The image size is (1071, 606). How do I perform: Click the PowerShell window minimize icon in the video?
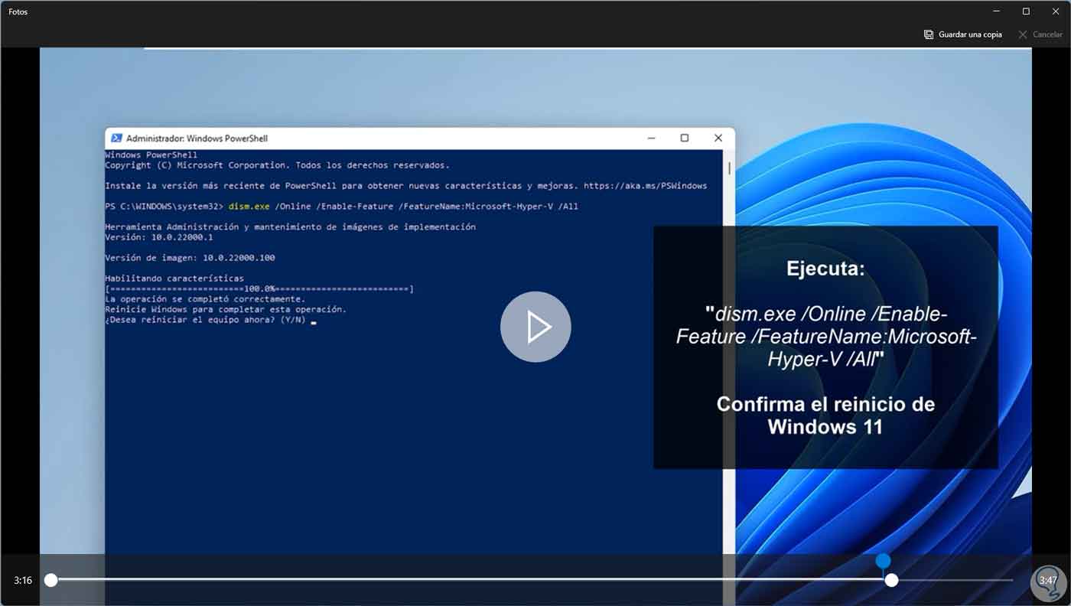pyautogui.click(x=651, y=138)
